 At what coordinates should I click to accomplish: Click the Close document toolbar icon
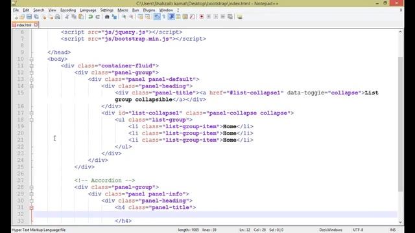click(43, 17)
